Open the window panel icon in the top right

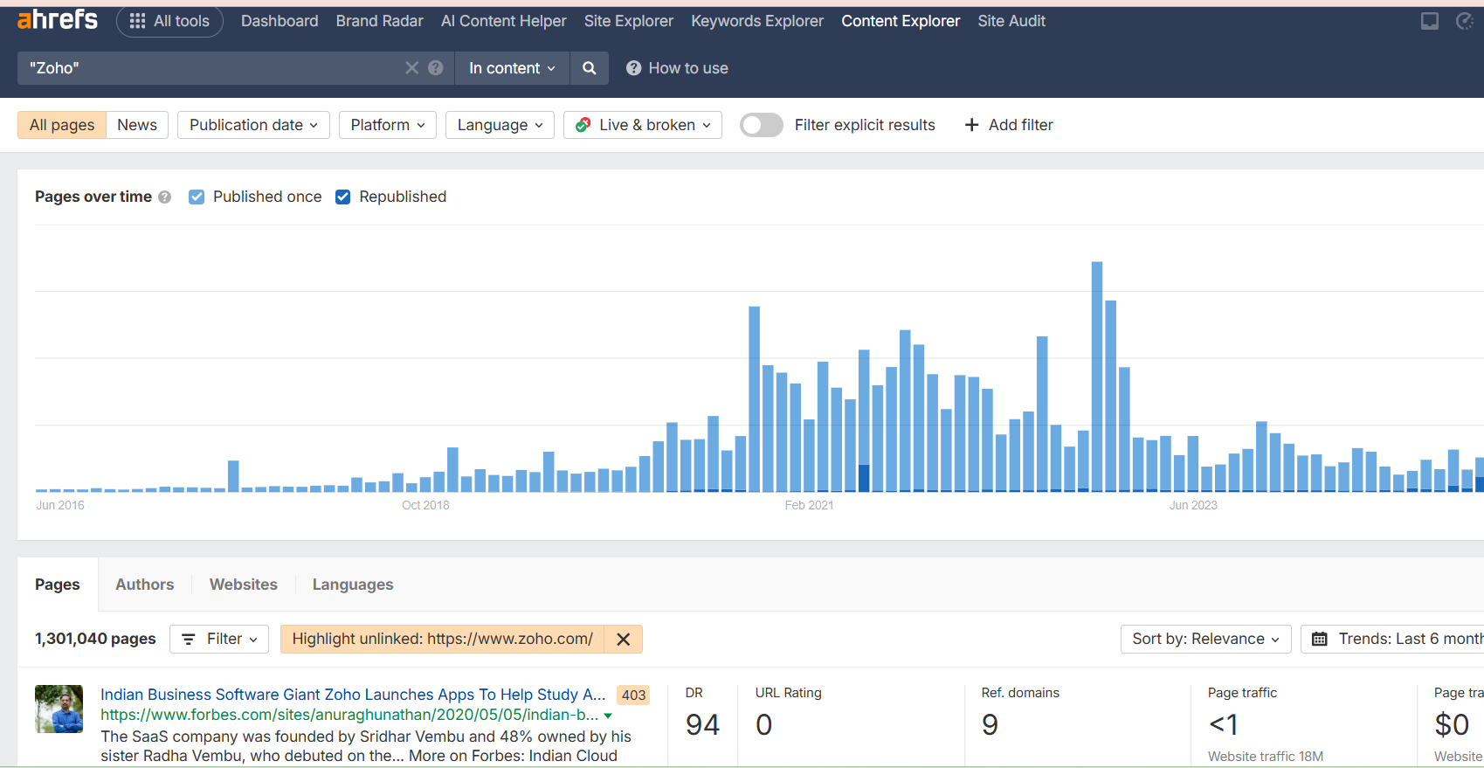(1429, 21)
